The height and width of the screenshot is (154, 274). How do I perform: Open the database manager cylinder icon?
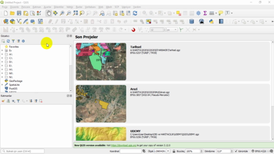191,21
